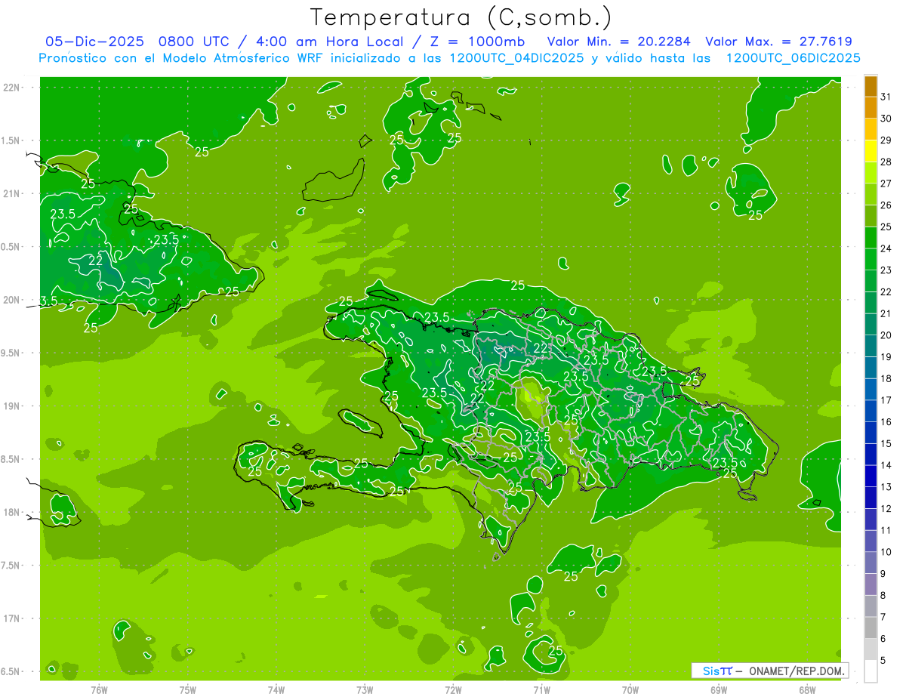
Task: Pick the purple legend swatch between 8 and 9
Action: coord(871,584)
